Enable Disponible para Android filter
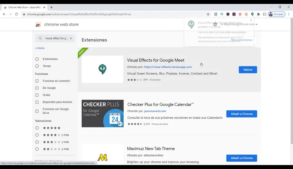Viewport: 293px width, 169px height. coord(37,102)
